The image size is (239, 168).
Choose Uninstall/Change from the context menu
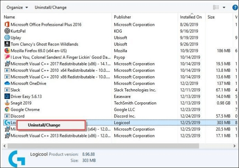pos(44,125)
